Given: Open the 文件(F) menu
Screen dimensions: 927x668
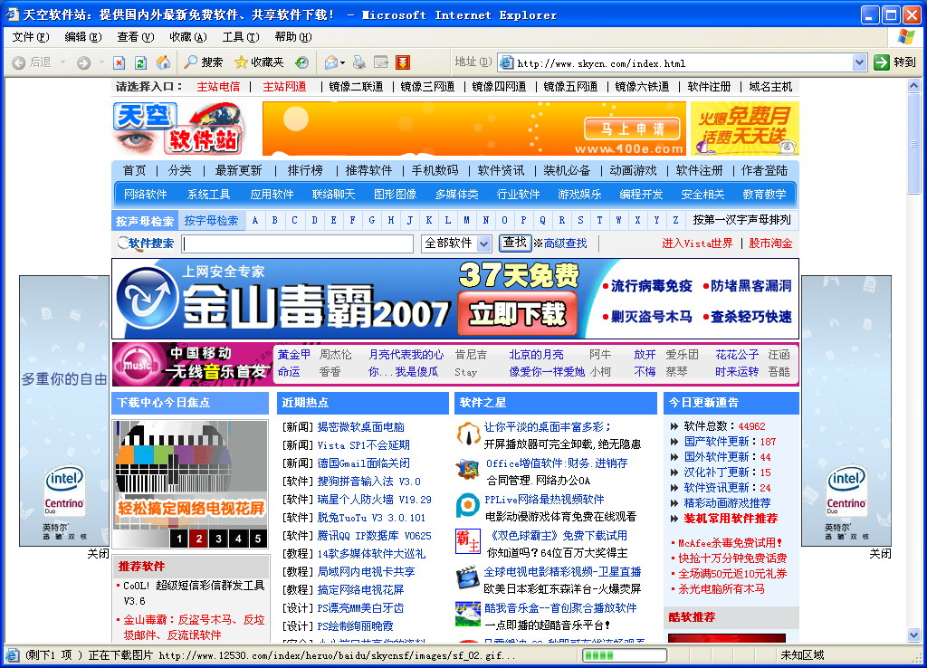Looking at the screenshot, I should coord(31,36).
